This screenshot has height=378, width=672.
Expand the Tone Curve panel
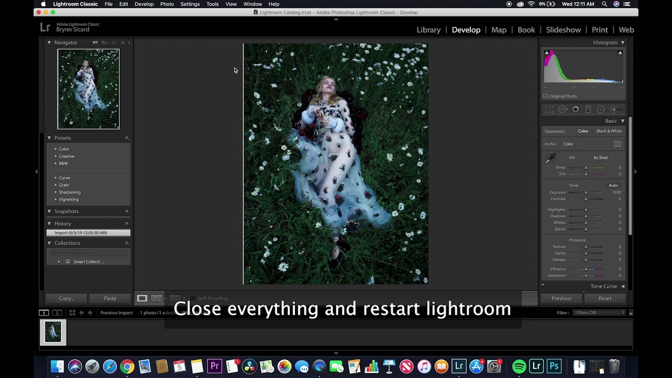[x=623, y=286]
